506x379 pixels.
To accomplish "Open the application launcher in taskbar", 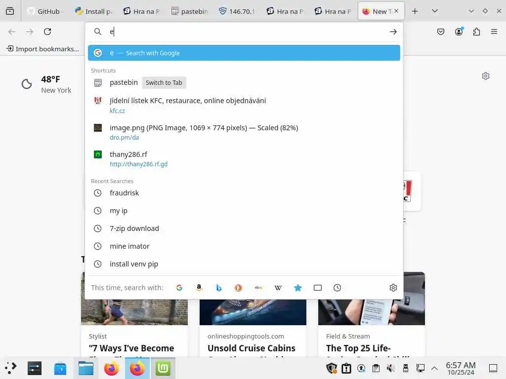I will (x=10, y=368).
